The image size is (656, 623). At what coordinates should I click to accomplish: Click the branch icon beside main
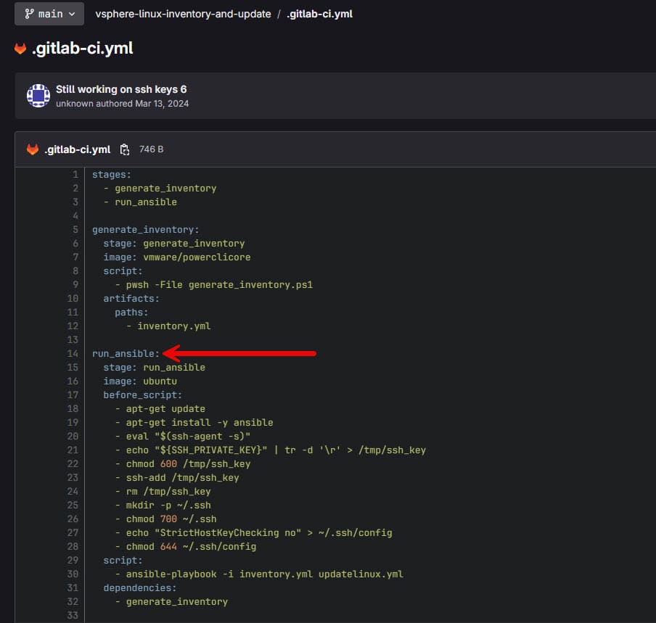click(x=29, y=14)
